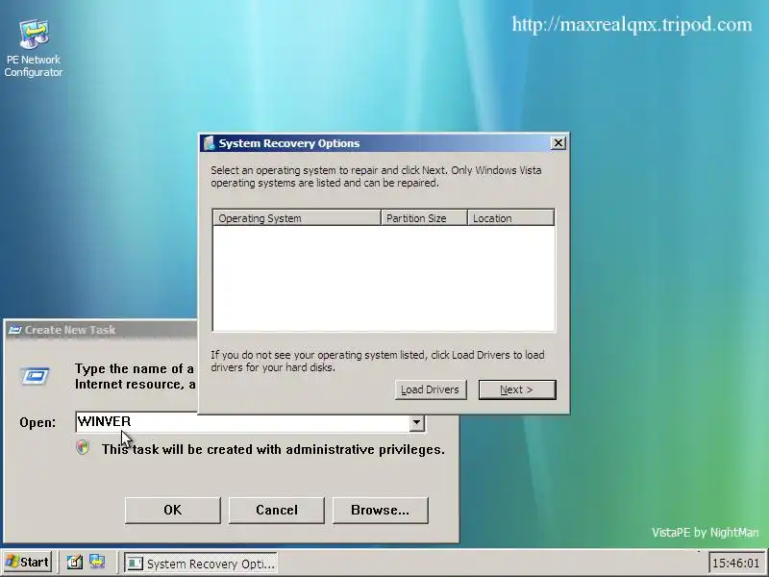This screenshot has height=577, width=769.
Task: Click the System Recovery Options title bar icon
Action: [x=210, y=142]
